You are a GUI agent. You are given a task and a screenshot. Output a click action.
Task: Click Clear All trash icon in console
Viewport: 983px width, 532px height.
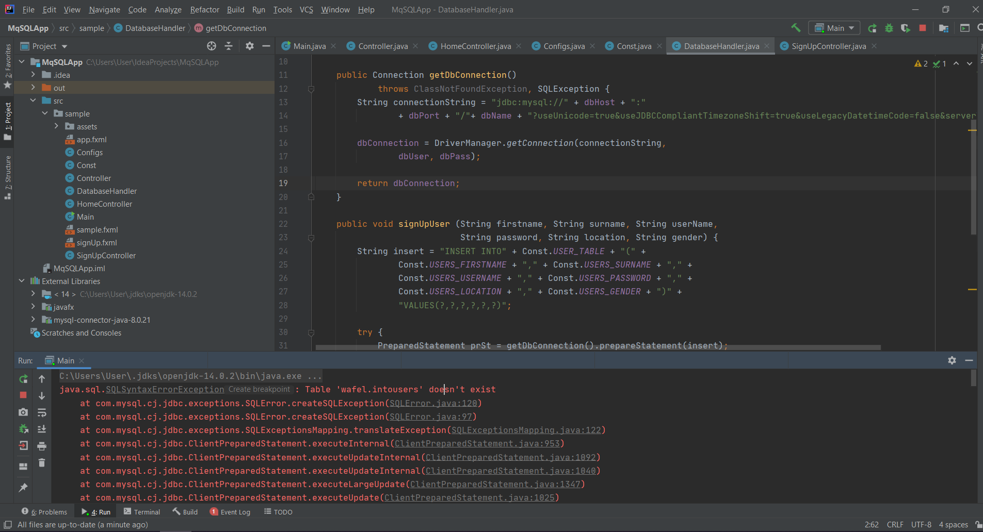[x=42, y=463]
